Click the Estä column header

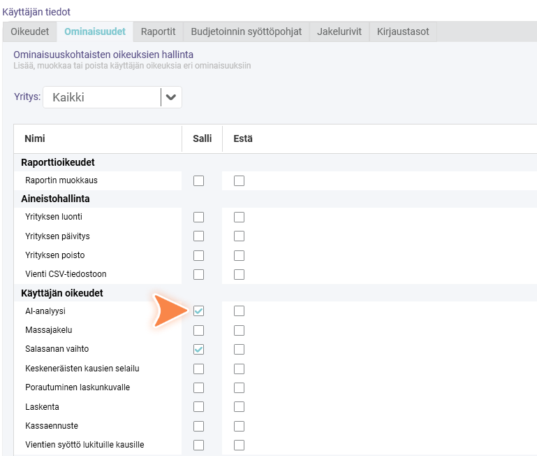243,138
